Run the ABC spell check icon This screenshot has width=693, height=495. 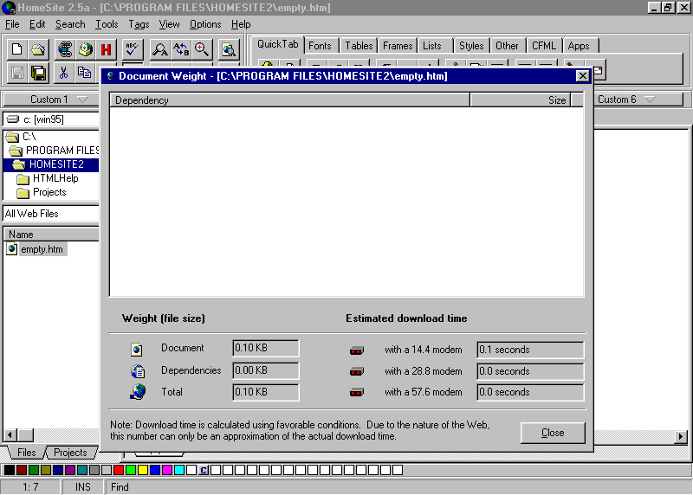[133, 49]
